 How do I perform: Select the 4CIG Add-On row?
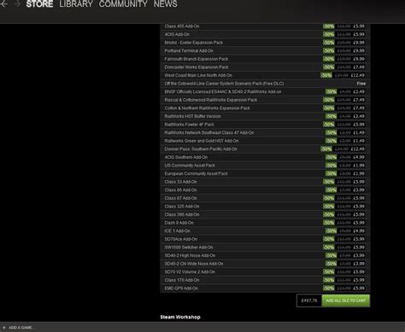265,34
